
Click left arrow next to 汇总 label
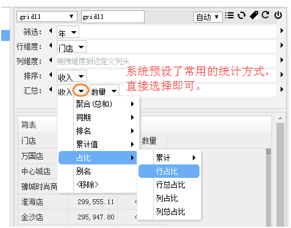click(51, 90)
